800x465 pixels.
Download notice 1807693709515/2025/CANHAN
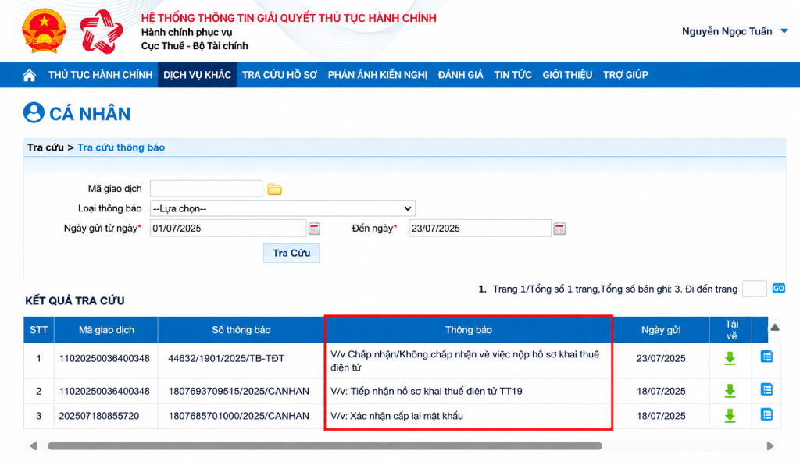[730, 391]
